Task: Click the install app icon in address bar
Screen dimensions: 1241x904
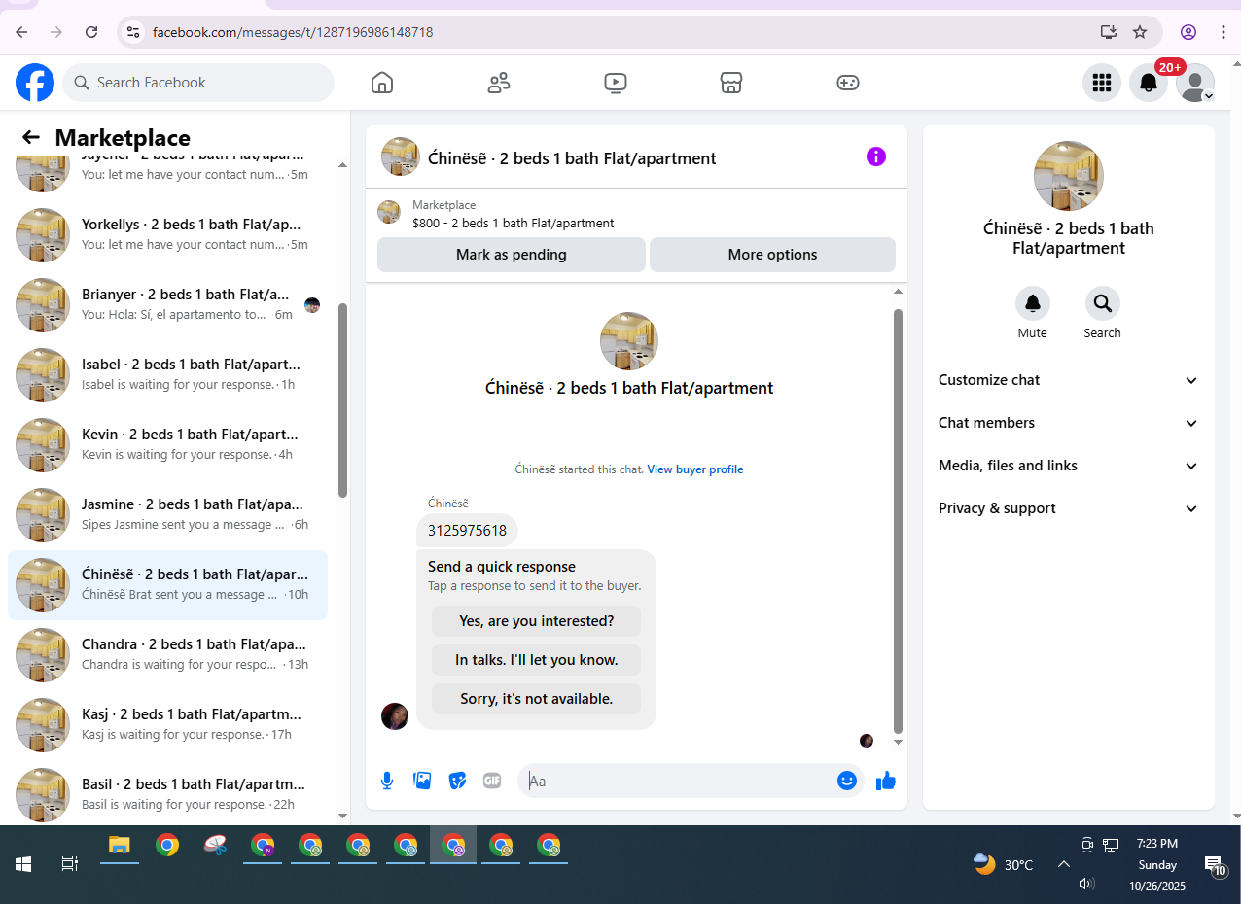Action: pos(1108,32)
